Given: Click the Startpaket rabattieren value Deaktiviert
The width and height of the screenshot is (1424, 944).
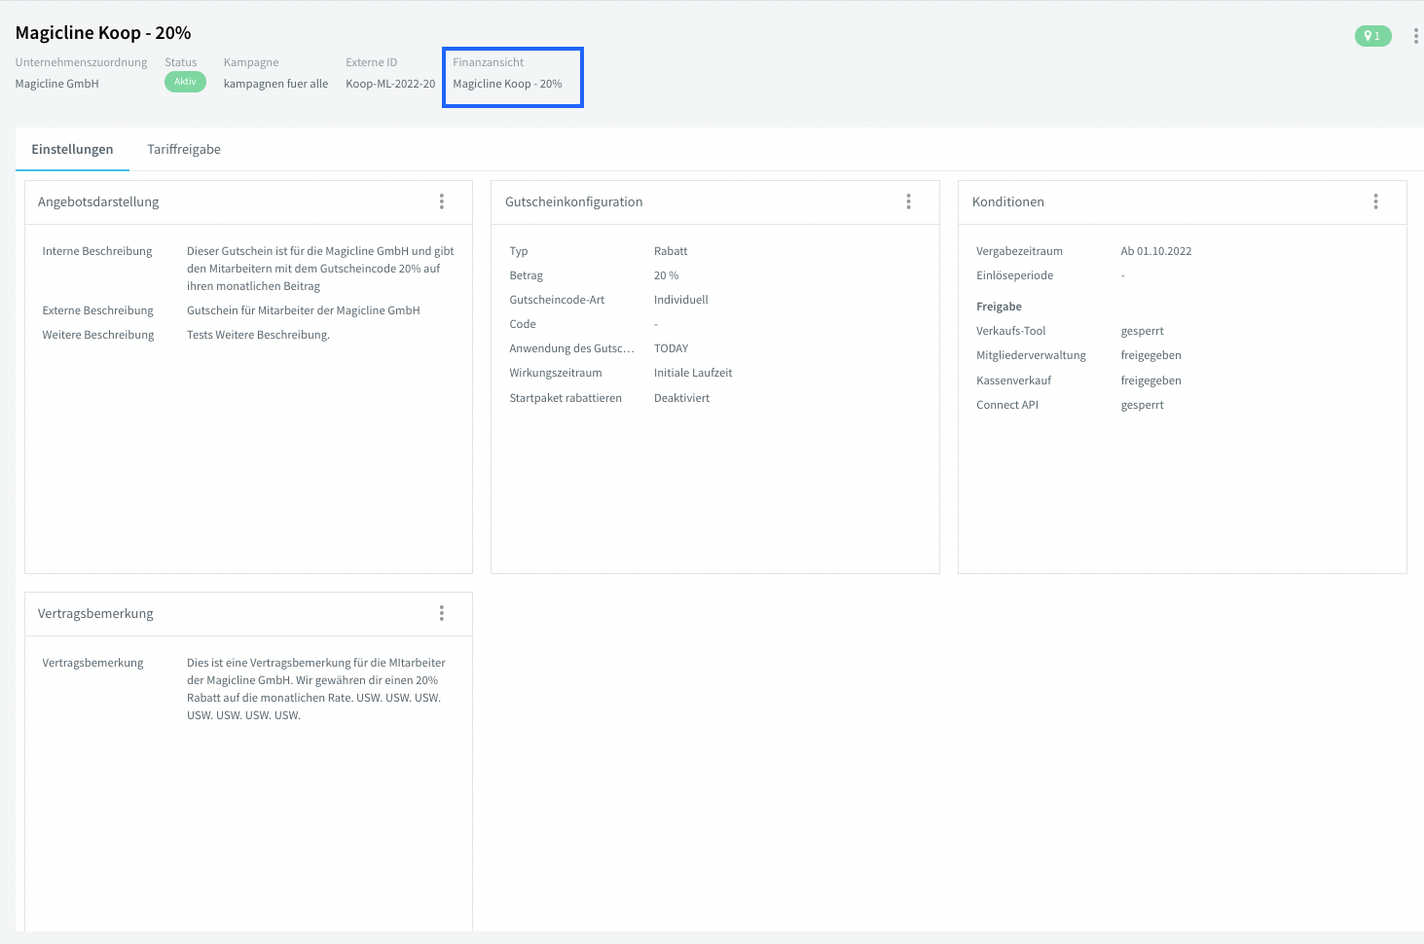Looking at the screenshot, I should 682,398.
